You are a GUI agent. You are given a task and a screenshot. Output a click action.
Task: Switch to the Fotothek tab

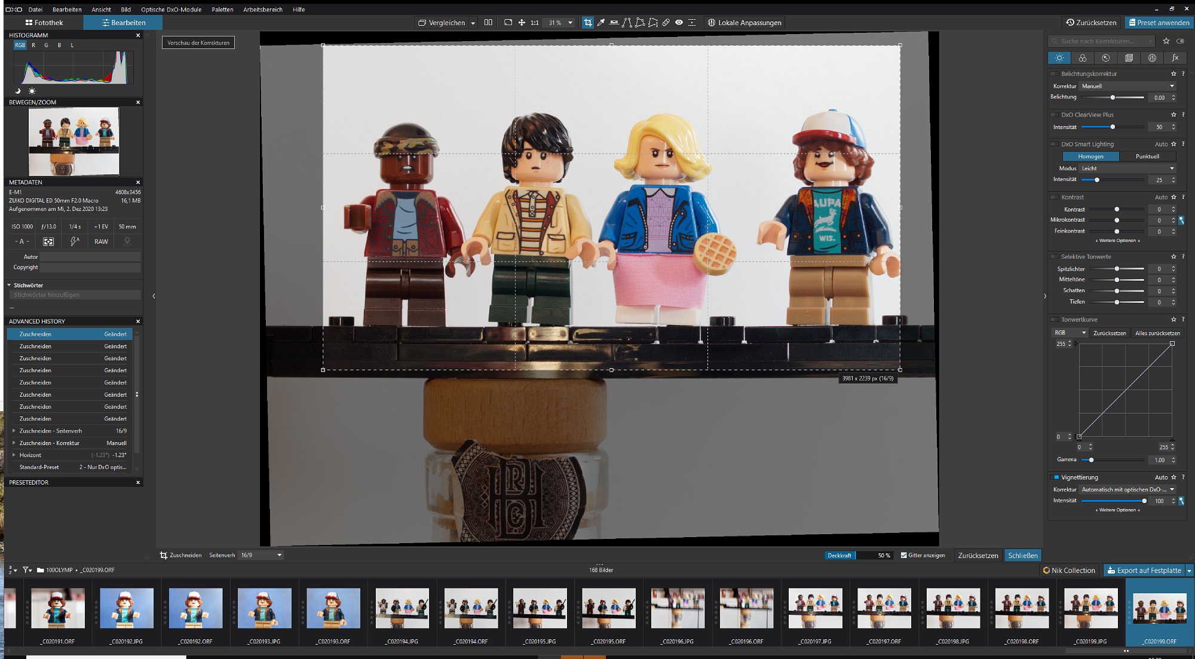44,23
